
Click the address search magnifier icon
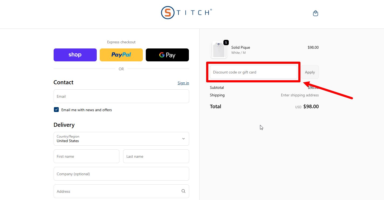[183, 191]
